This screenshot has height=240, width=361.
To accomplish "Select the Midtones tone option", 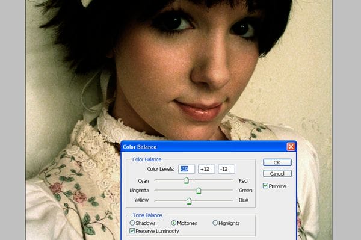I will click(174, 223).
